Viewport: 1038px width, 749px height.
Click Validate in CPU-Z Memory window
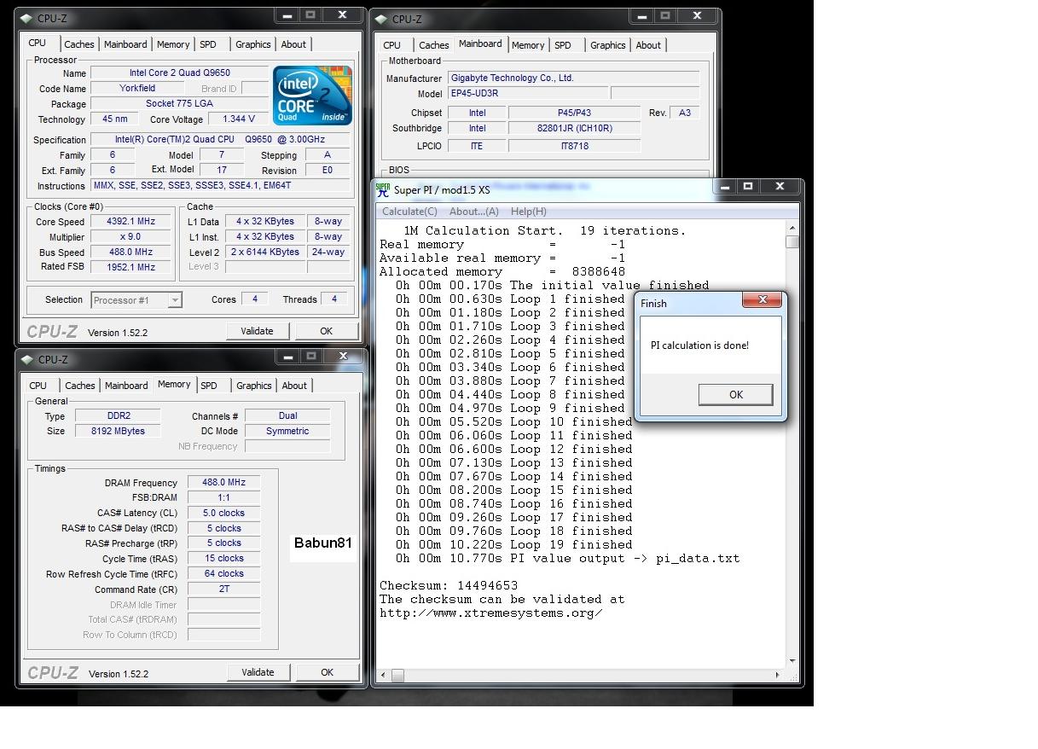click(258, 672)
